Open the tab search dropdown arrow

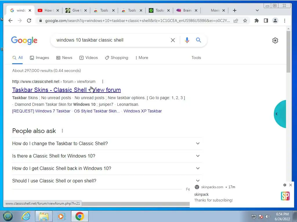257,10
